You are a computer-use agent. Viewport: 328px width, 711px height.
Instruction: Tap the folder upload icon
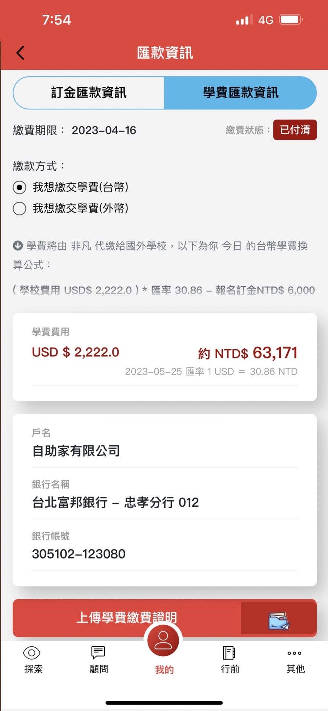pyautogui.click(x=278, y=620)
